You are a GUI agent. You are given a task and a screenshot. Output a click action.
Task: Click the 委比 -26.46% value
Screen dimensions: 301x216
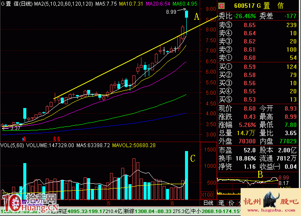[x=245, y=16]
